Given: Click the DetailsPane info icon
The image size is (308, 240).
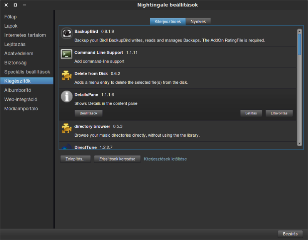Looking at the screenshot, I should 67,96.
